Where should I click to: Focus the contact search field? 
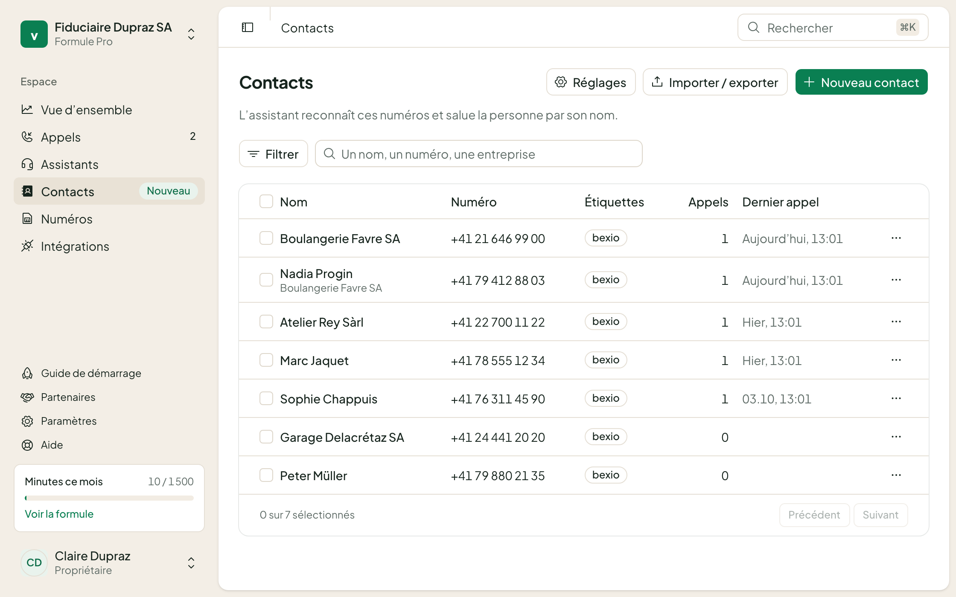478,154
